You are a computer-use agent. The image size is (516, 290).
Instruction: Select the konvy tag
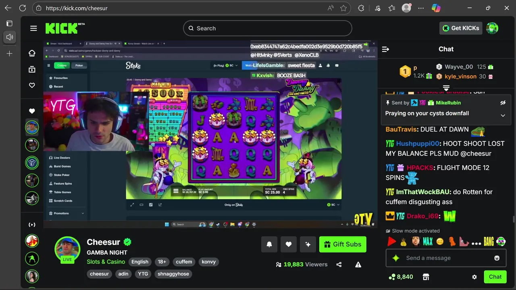click(209, 262)
